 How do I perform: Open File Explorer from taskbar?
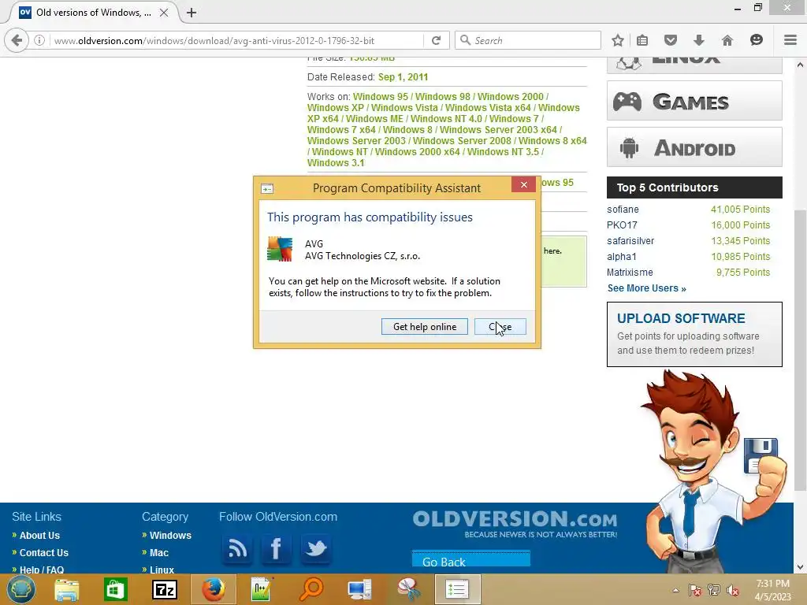67,589
